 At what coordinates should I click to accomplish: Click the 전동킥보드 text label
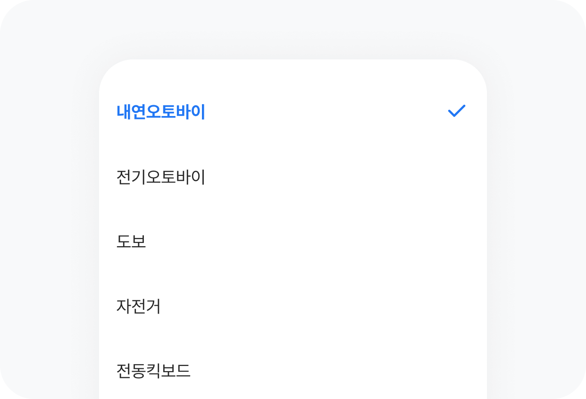pos(153,371)
